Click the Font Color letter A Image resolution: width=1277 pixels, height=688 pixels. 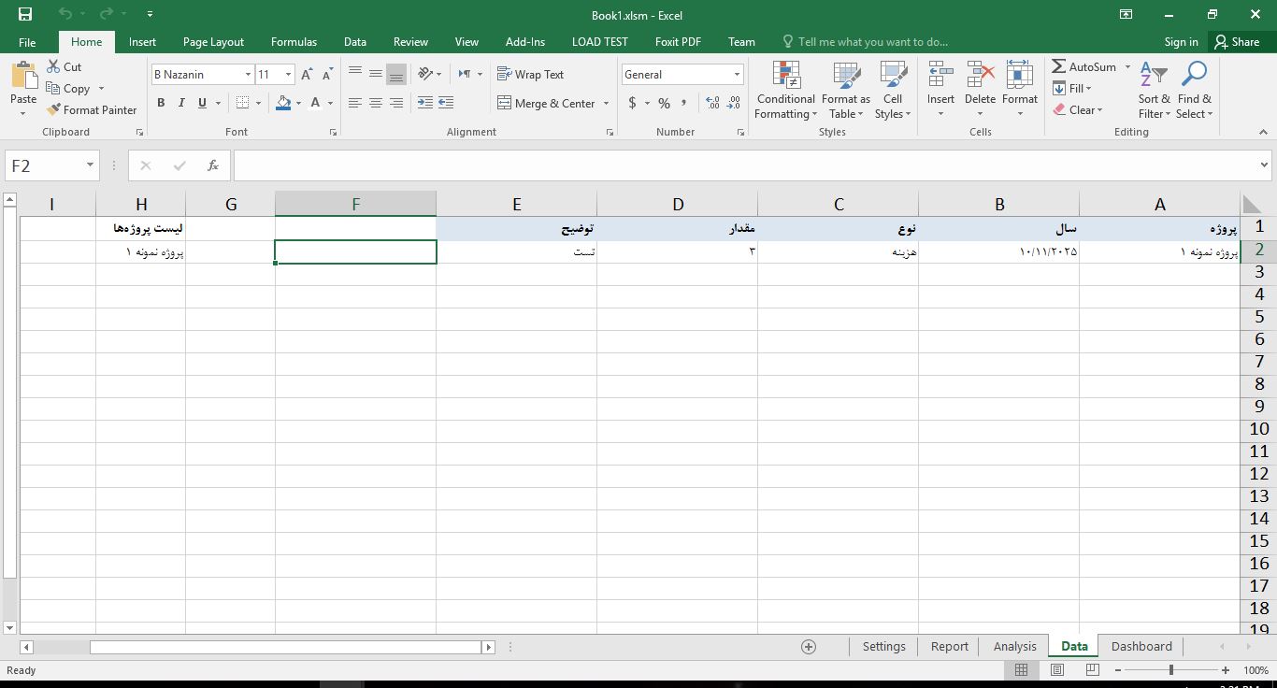tap(315, 103)
